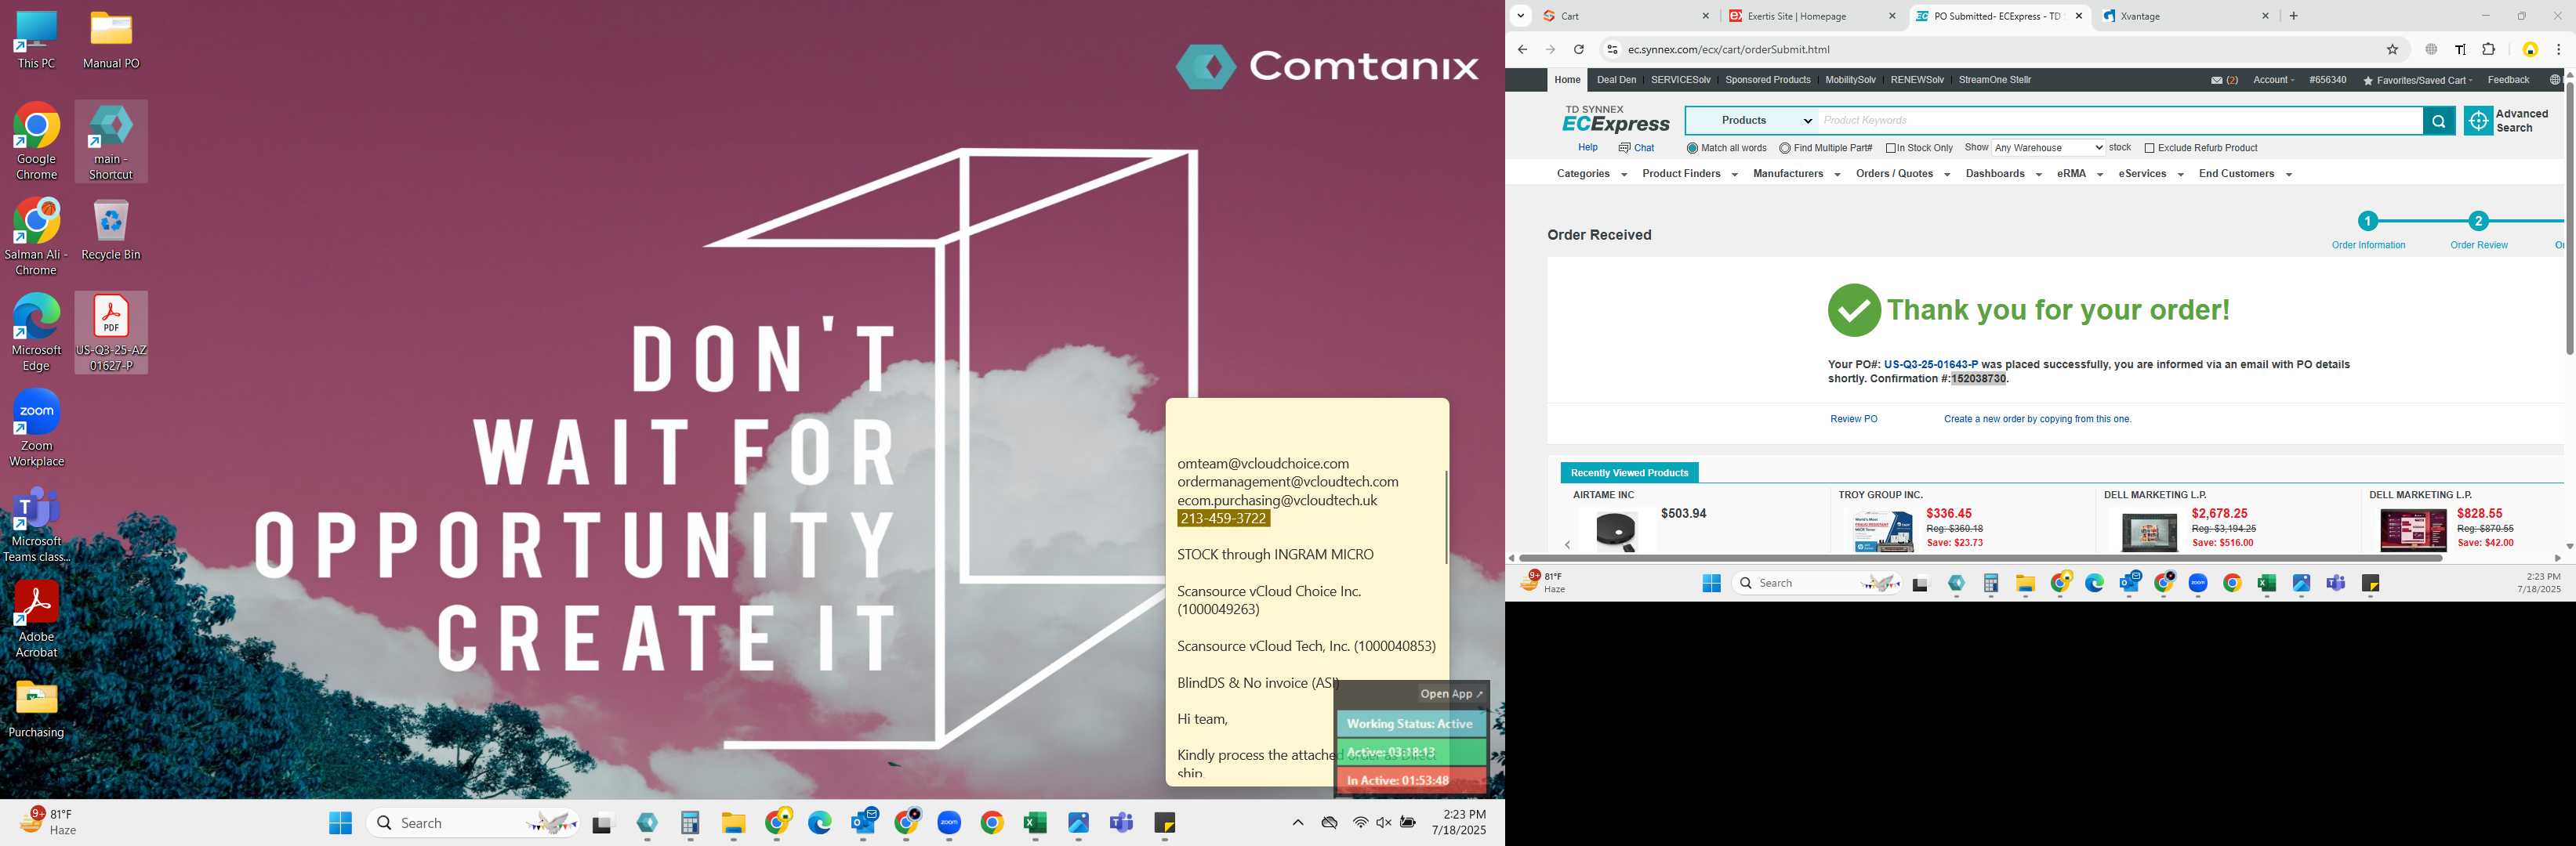This screenshot has width=2576, height=846.
Task: Open Chrome tab search chevron
Action: [x=1520, y=16]
